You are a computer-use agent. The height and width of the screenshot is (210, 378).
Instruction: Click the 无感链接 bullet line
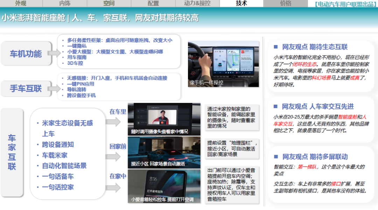click(117, 78)
